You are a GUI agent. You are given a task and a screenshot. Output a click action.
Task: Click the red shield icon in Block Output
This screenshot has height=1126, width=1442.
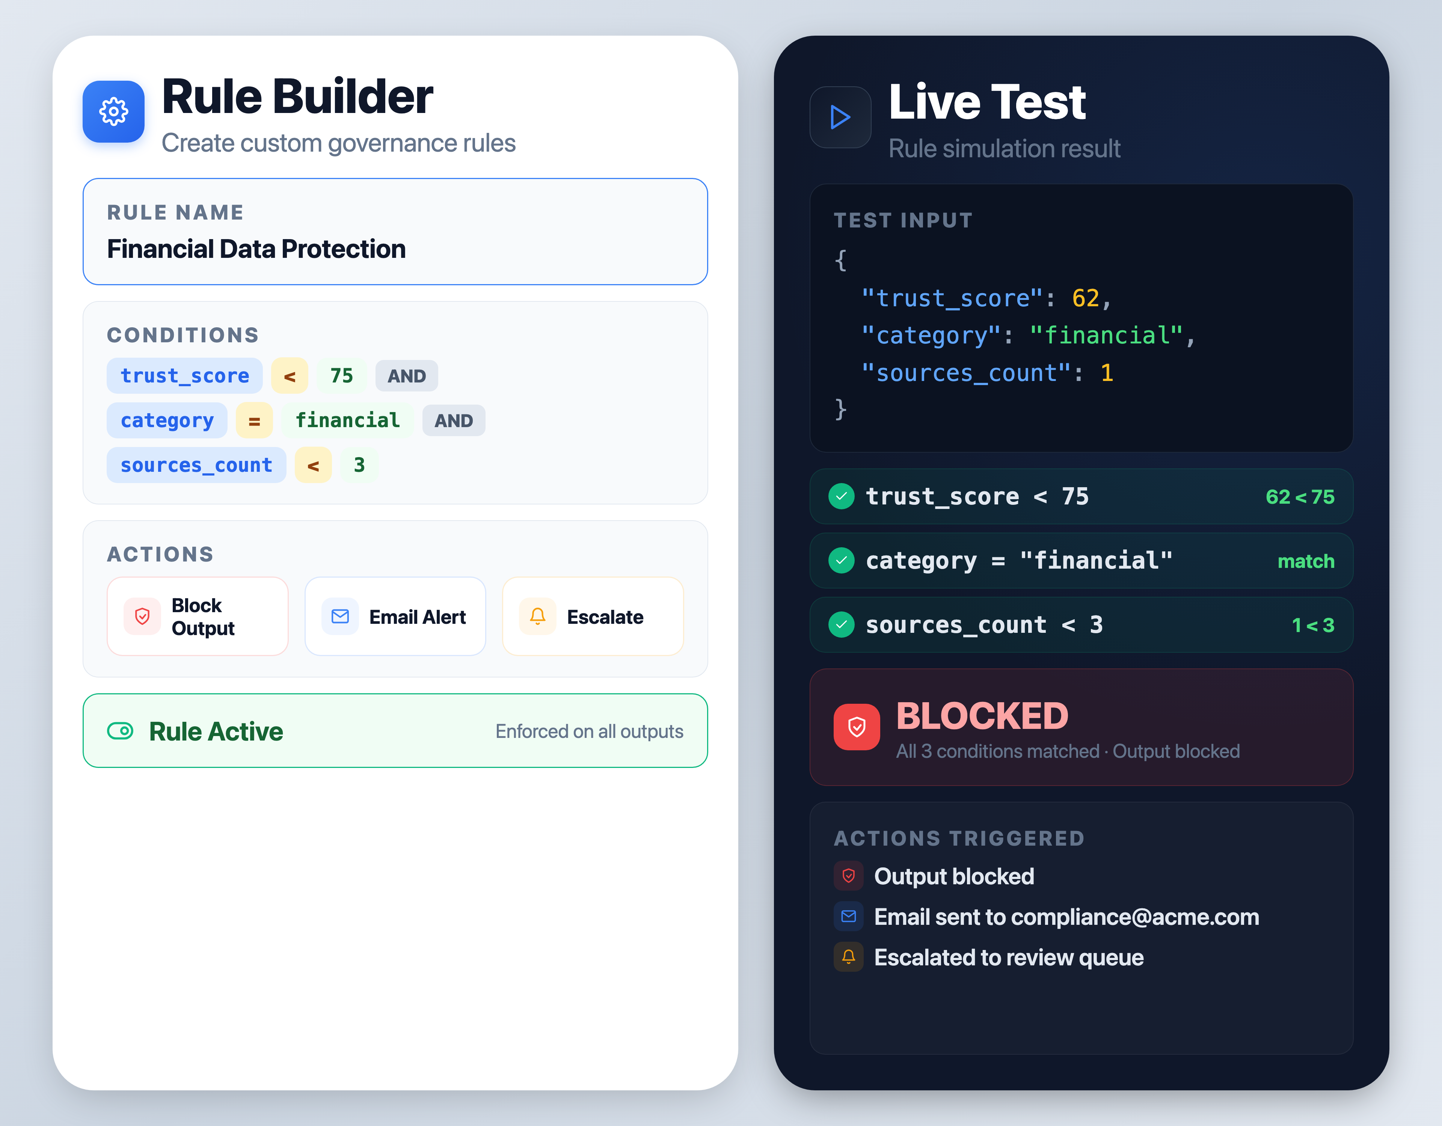point(142,616)
